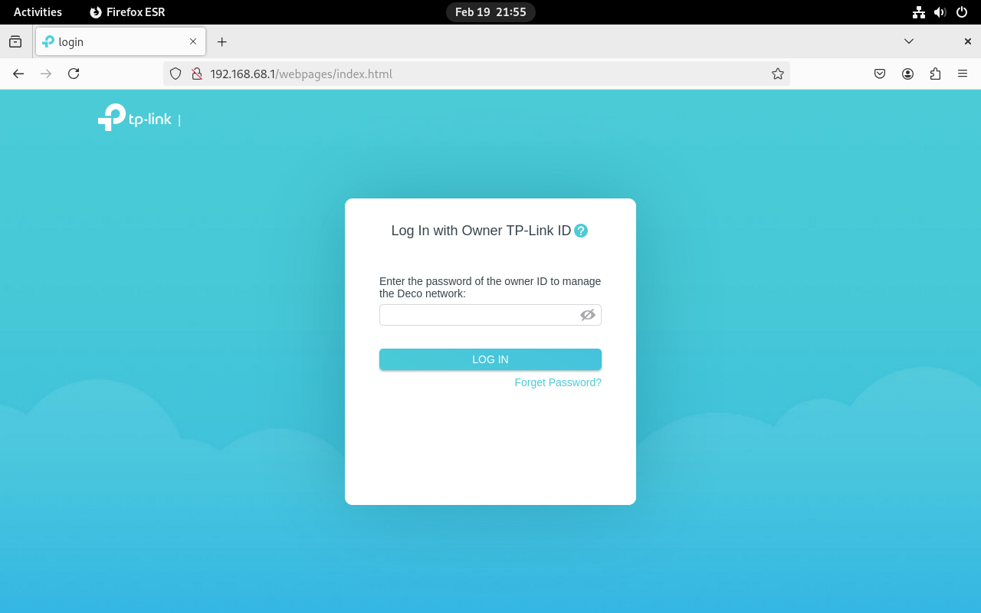Focus the owner ID password field

(x=490, y=315)
